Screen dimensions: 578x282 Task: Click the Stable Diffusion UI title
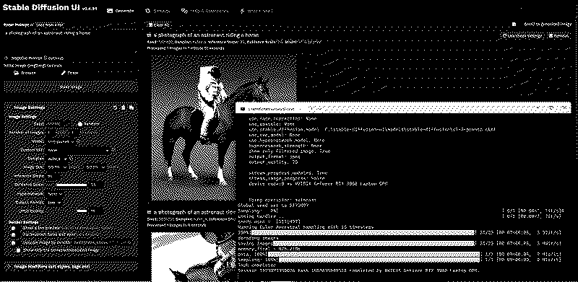tap(41, 7)
